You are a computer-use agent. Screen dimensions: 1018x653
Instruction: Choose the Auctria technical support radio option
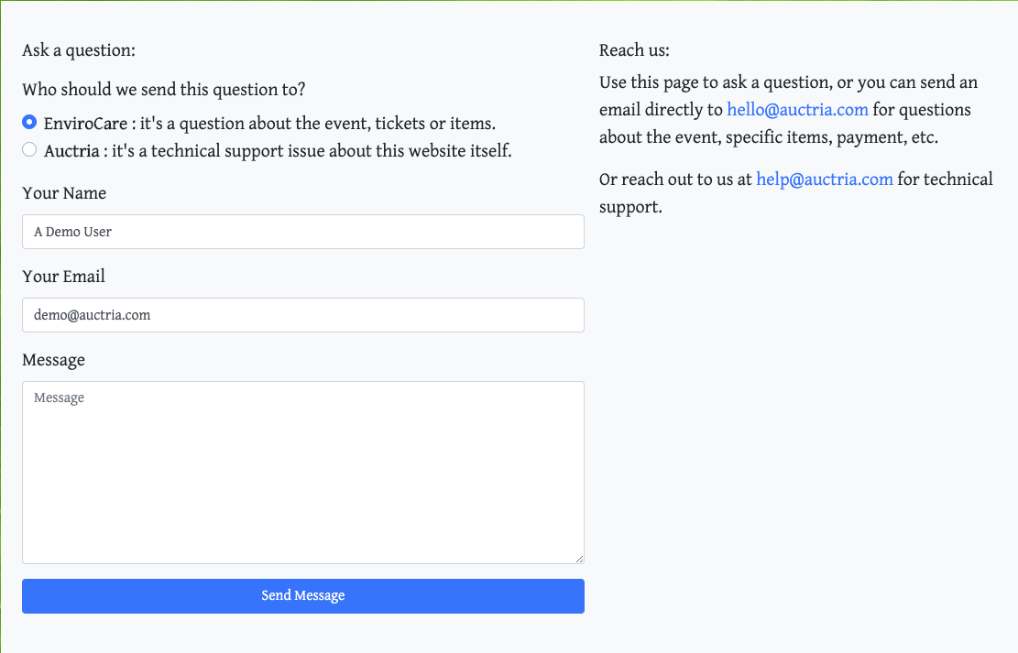[29, 149]
